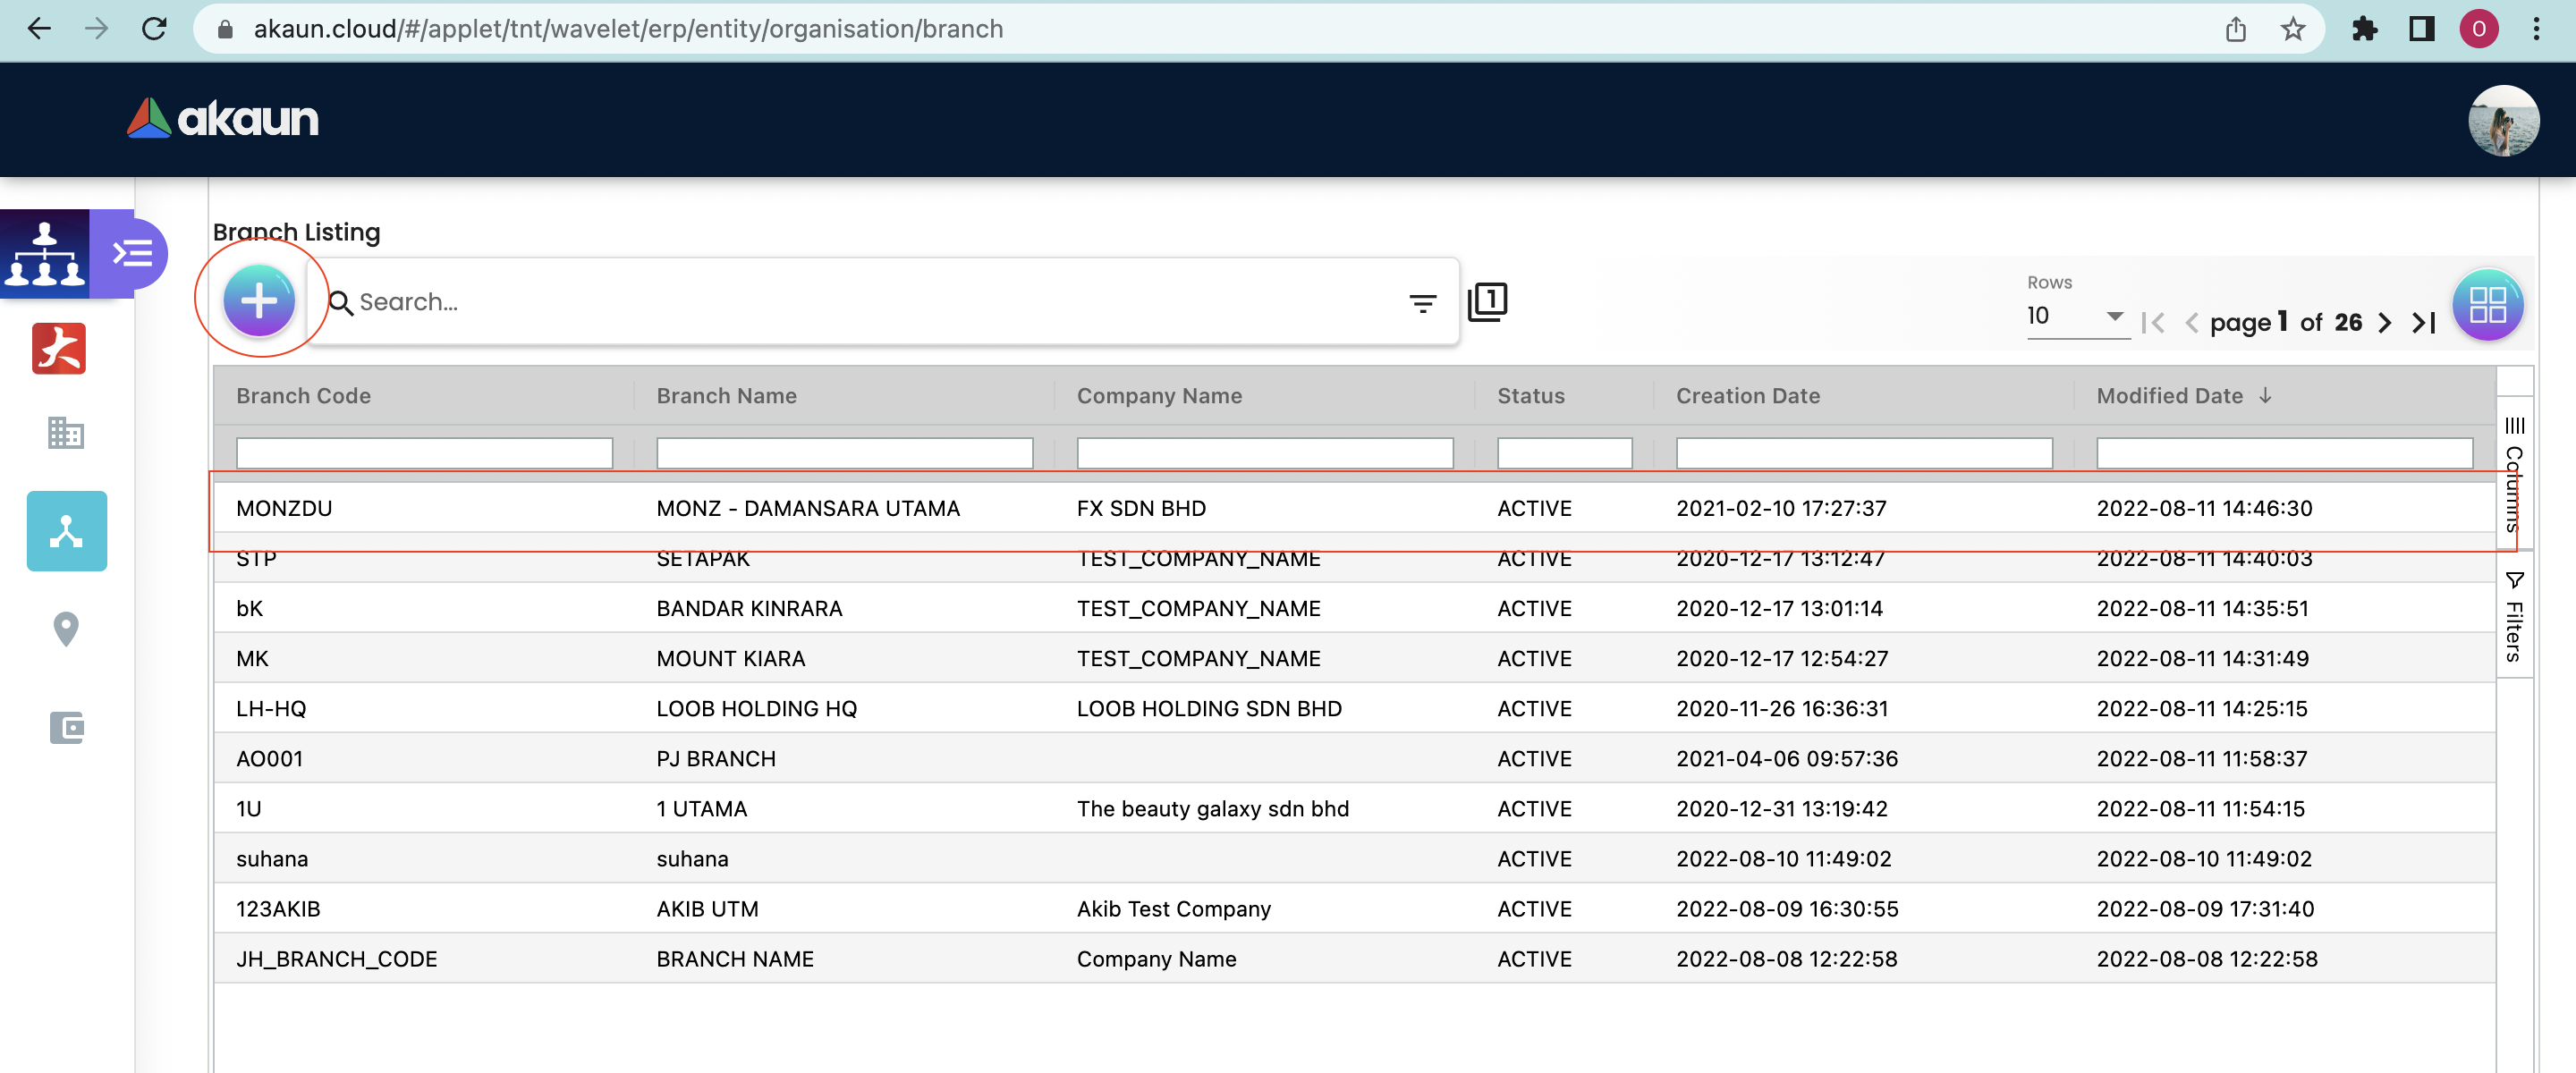Screen dimensions: 2576x1073
Task: Jump to last page of listing
Action: click(2424, 323)
